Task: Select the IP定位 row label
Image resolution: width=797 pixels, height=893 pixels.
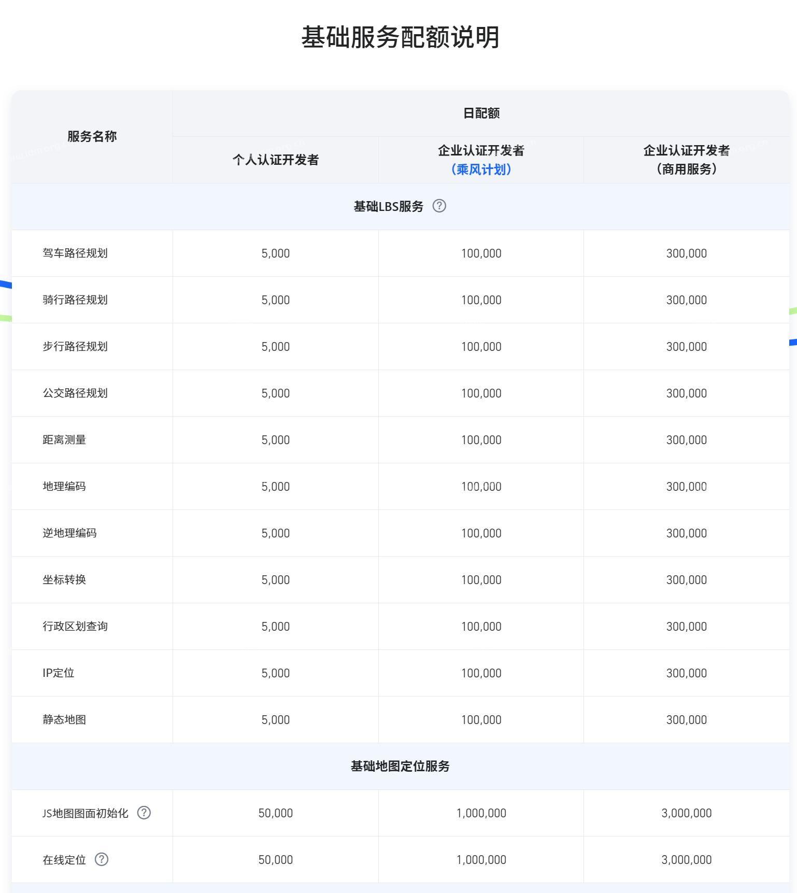Action: click(59, 673)
